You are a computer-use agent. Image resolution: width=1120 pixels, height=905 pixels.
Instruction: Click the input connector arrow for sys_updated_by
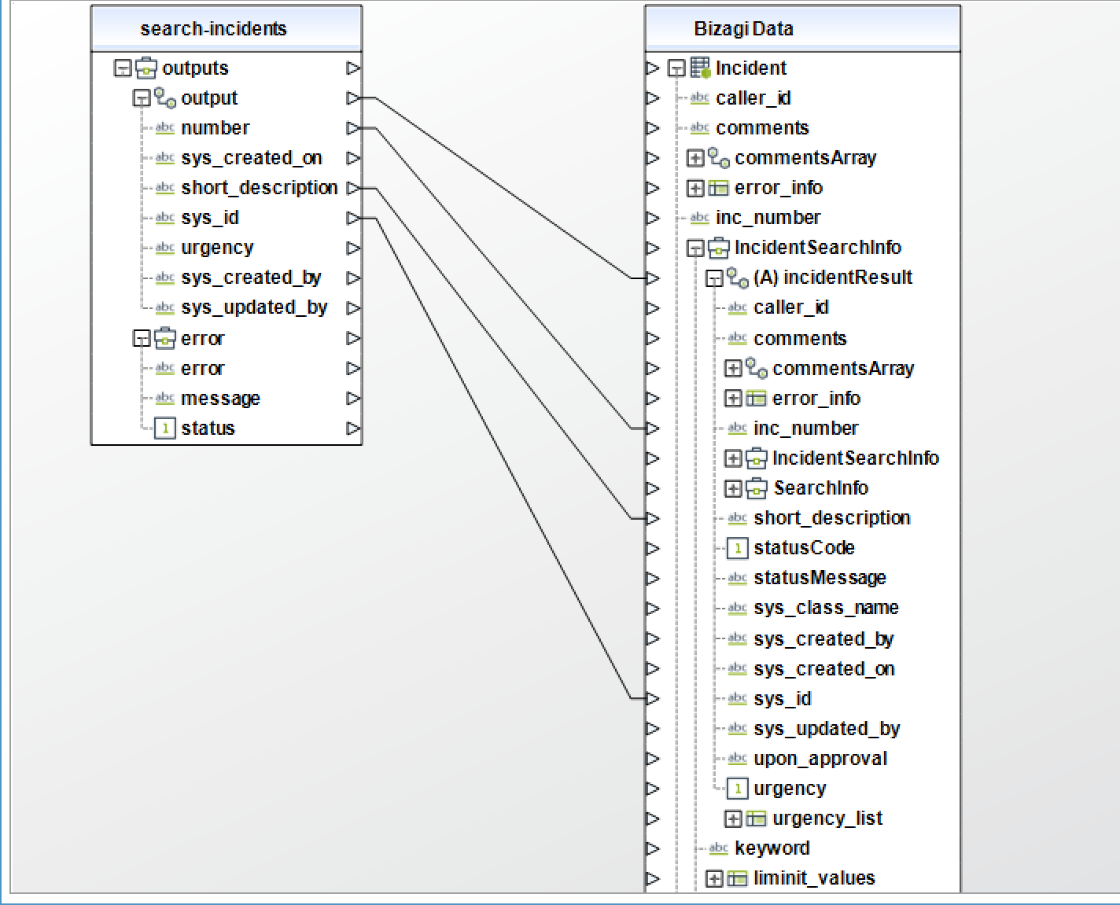653,728
